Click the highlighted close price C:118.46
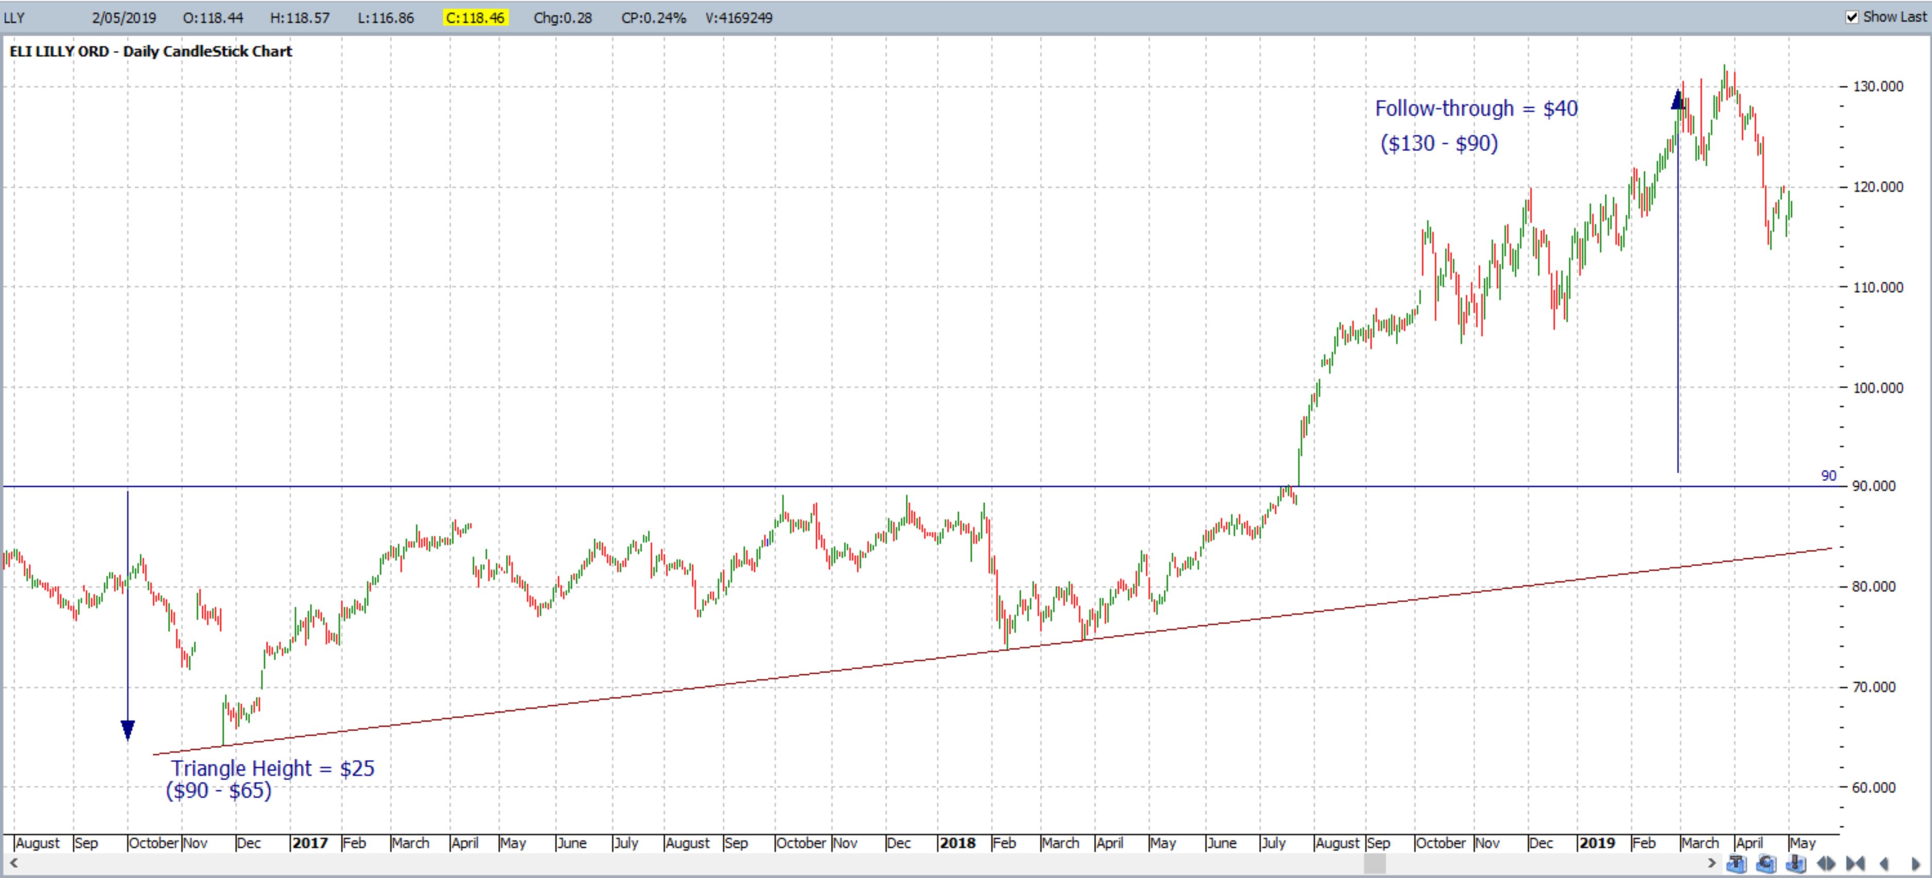This screenshot has height=878, width=1932. tap(475, 17)
